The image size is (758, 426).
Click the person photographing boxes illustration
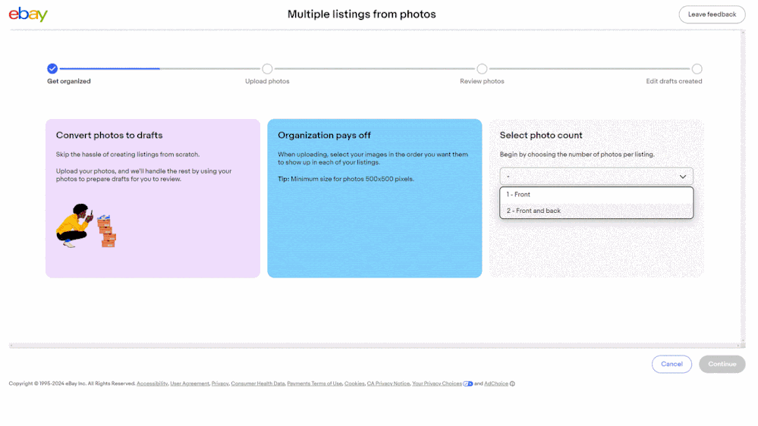point(86,225)
